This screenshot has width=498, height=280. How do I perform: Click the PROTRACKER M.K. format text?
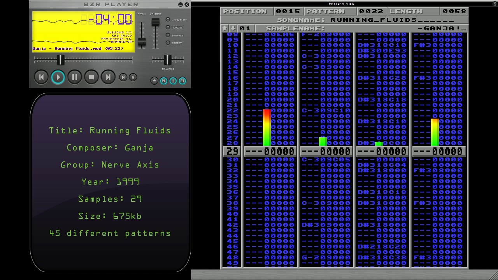pos(116,39)
